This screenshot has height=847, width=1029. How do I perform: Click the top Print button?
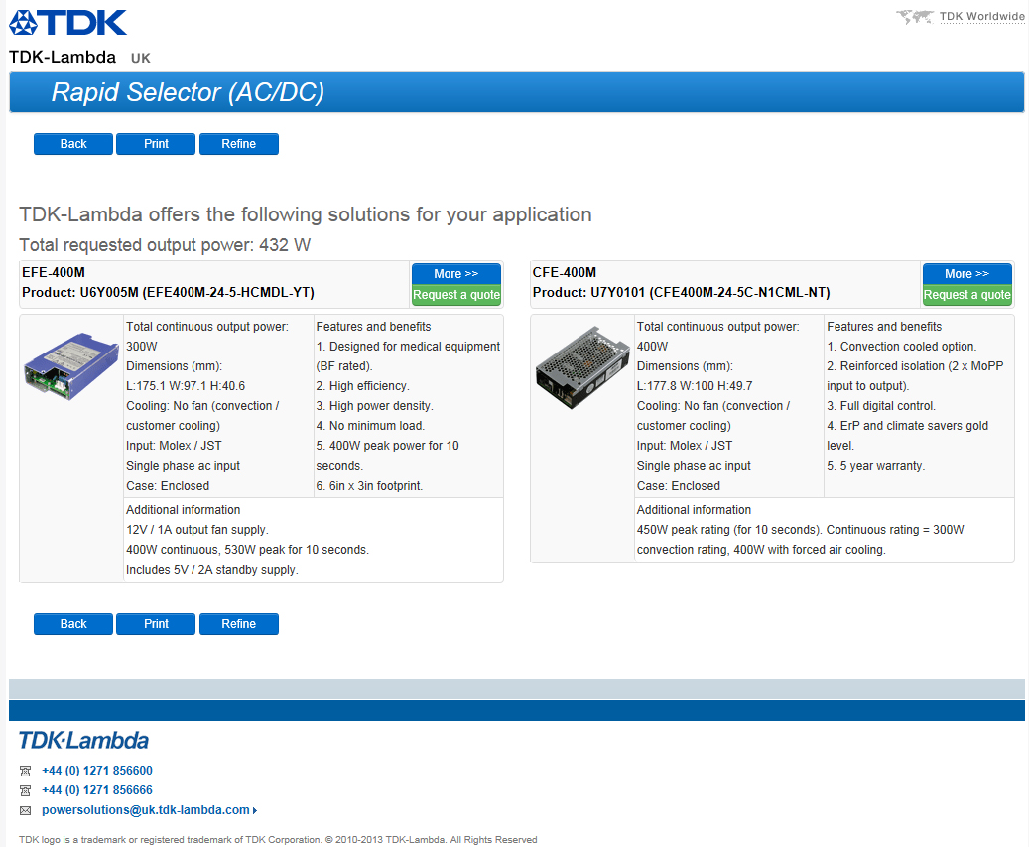pyautogui.click(x=156, y=144)
